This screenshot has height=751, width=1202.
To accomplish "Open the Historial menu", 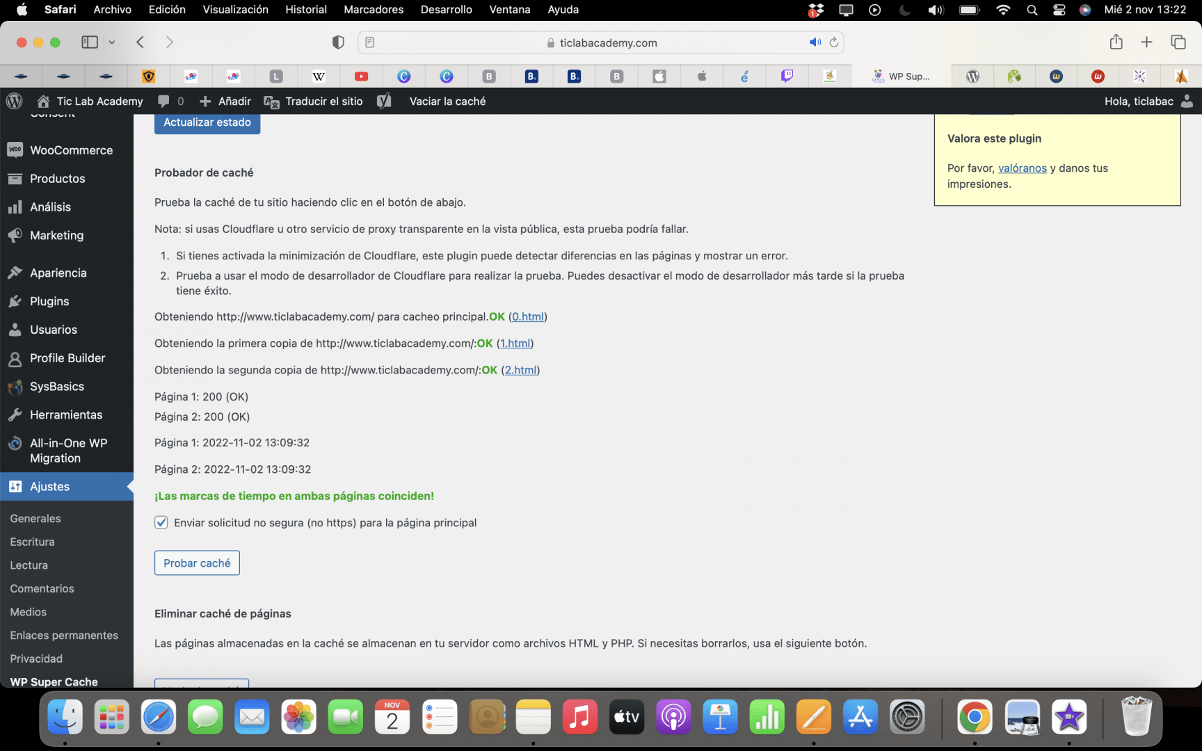I will [x=306, y=10].
